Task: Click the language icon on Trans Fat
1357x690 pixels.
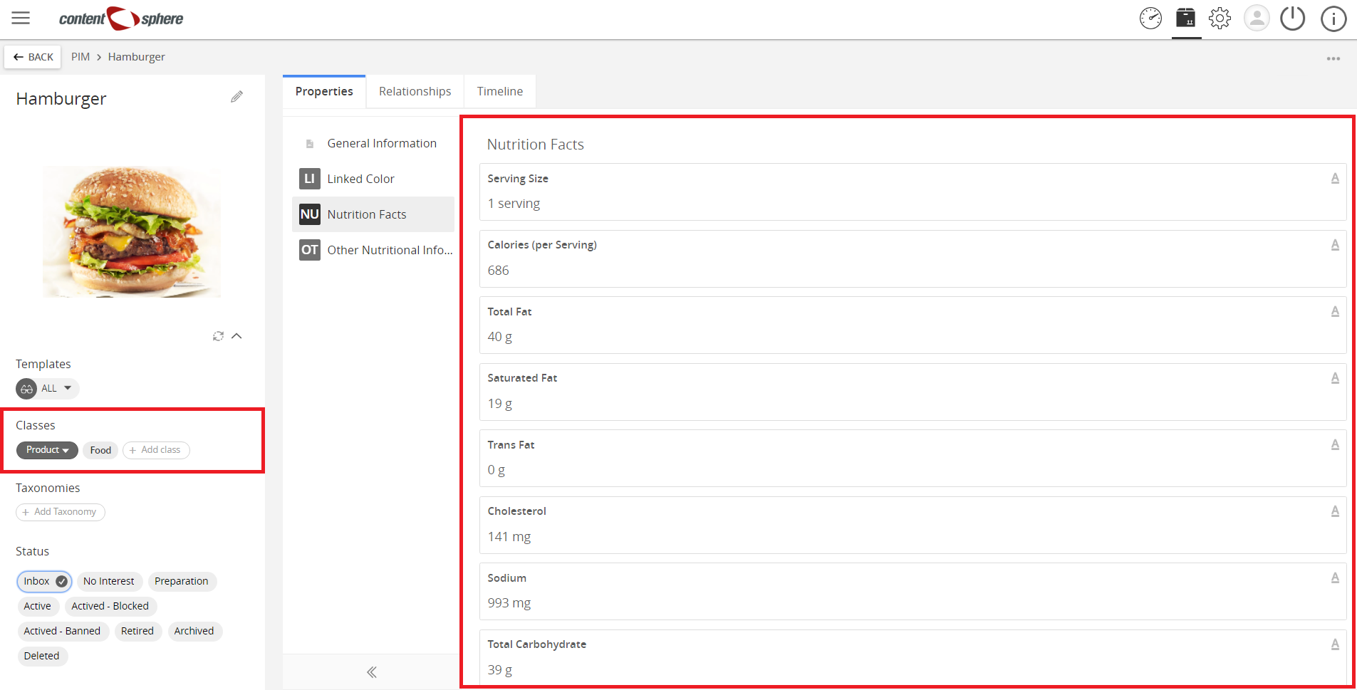Action: pyautogui.click(x=1335, y=444)
